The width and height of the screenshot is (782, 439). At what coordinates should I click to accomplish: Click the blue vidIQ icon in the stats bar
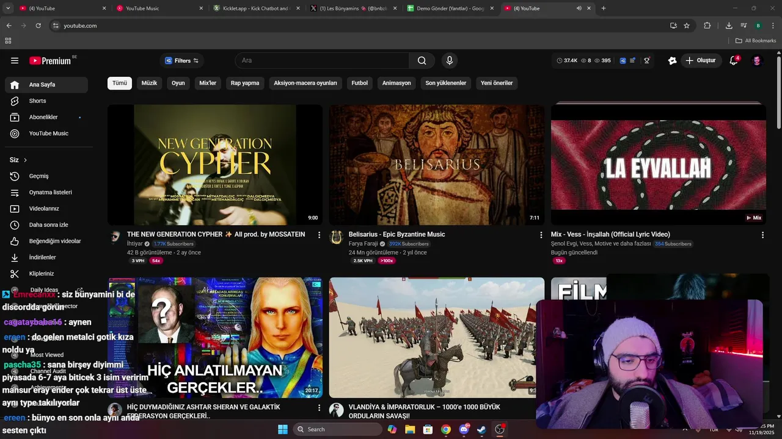pos(623,60)
